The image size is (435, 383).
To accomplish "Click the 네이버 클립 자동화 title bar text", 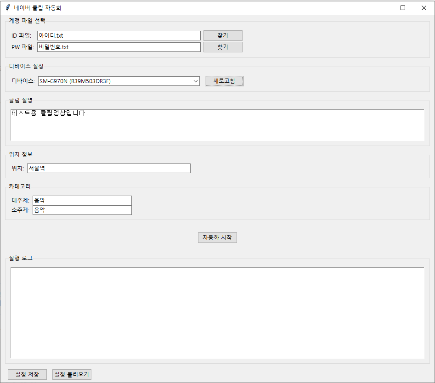I will [38, 8].
